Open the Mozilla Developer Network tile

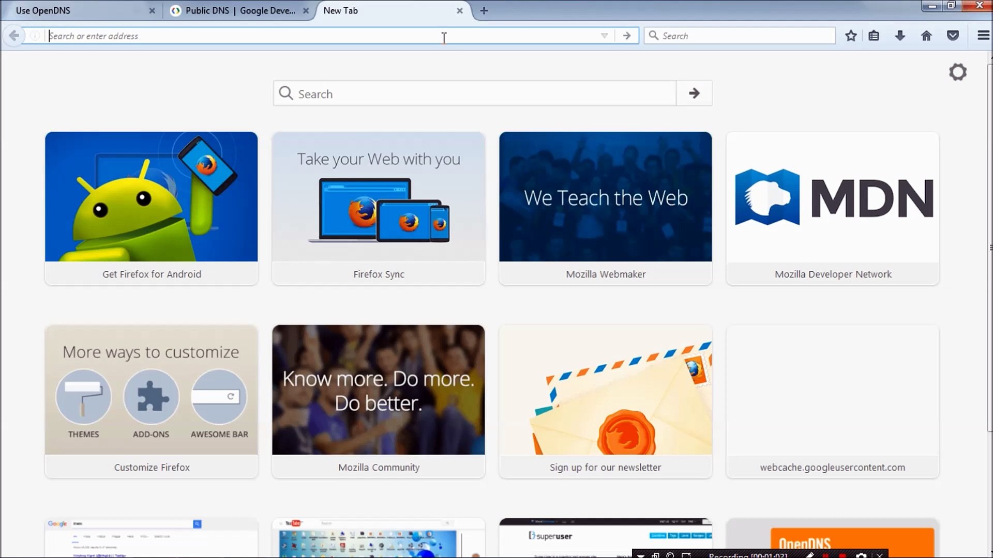[833, 208]
